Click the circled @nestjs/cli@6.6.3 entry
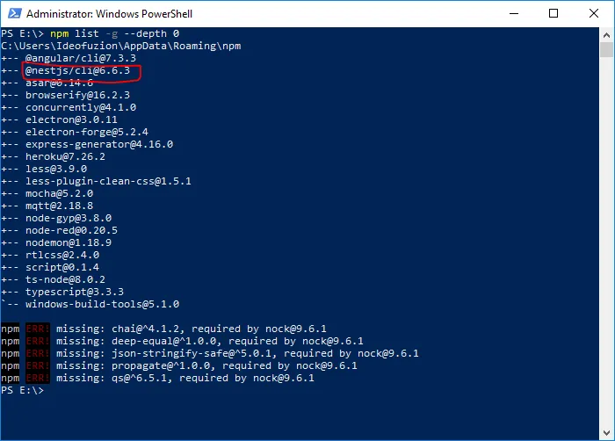615x441 pixels. pyautogui.click(x=77, y=70)
